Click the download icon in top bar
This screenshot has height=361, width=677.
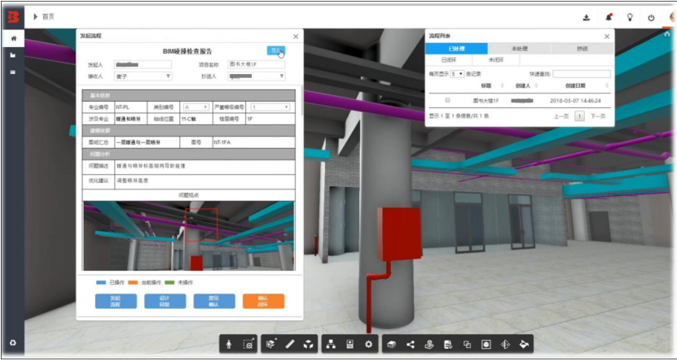(x=587, y=18)
